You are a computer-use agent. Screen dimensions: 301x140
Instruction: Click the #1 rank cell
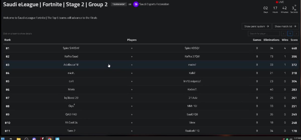tap(7, 48)
